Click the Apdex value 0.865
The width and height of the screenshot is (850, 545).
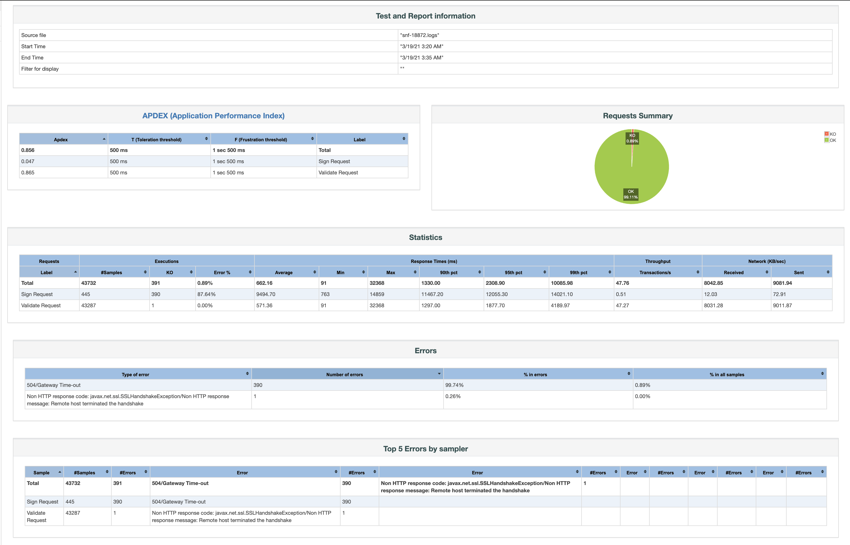tap(27, 173)
